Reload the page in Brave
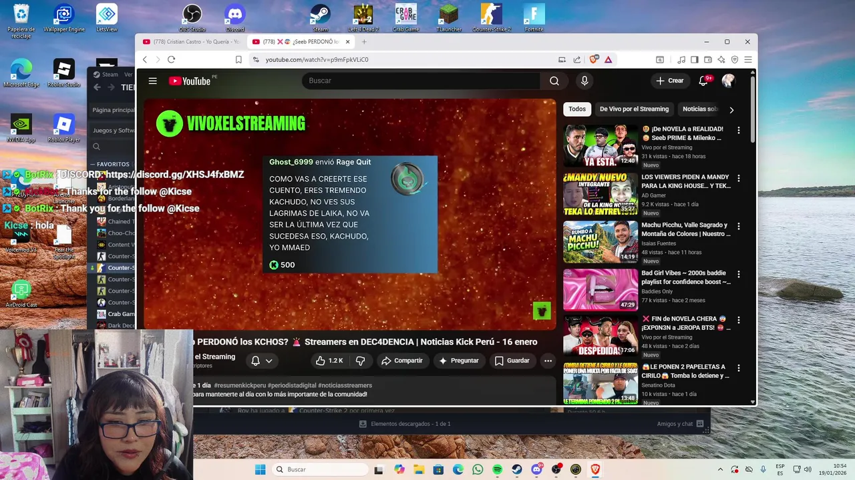 pyautogui.click(x=171, y=59)
